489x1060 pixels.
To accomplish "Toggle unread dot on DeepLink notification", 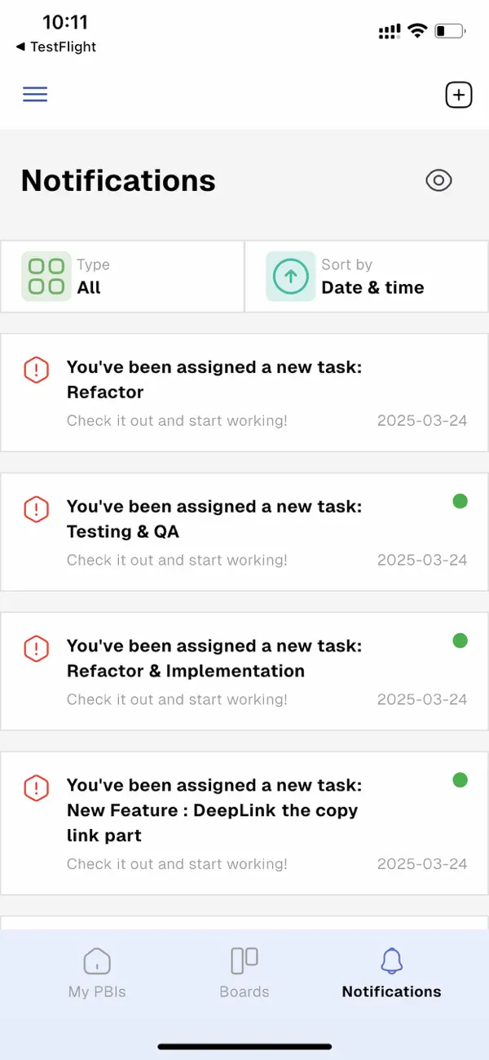I will pyautogui.click(x=460, y=780).
